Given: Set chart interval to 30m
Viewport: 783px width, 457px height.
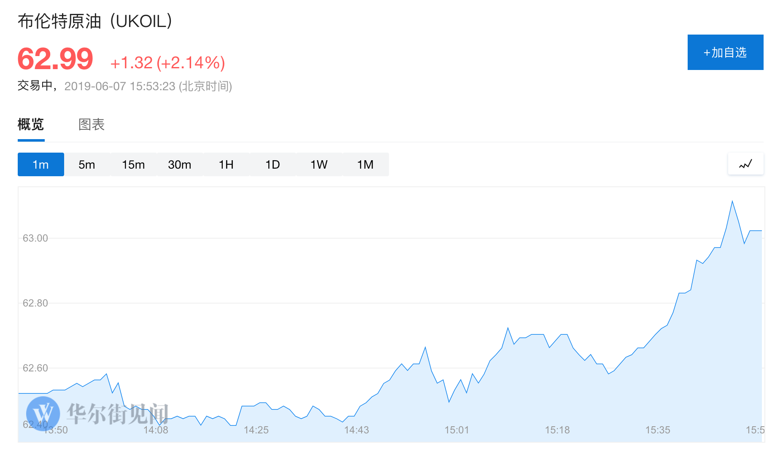Looking at the screenshot, I should point(180,164).
